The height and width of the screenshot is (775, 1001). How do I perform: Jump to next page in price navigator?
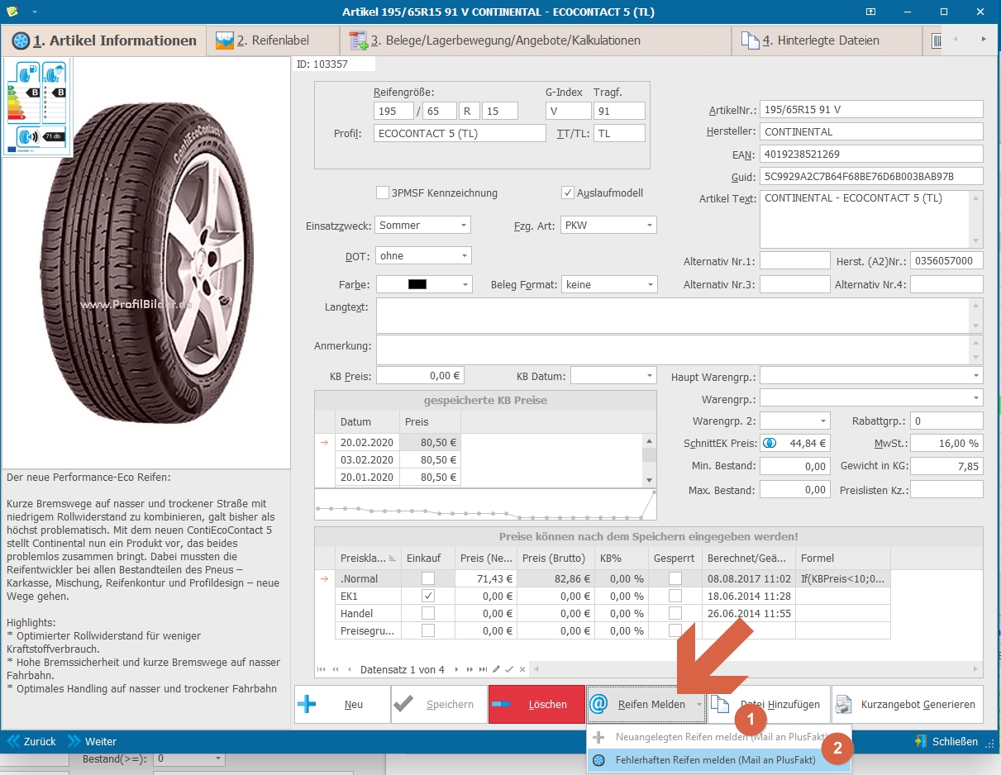470,669
